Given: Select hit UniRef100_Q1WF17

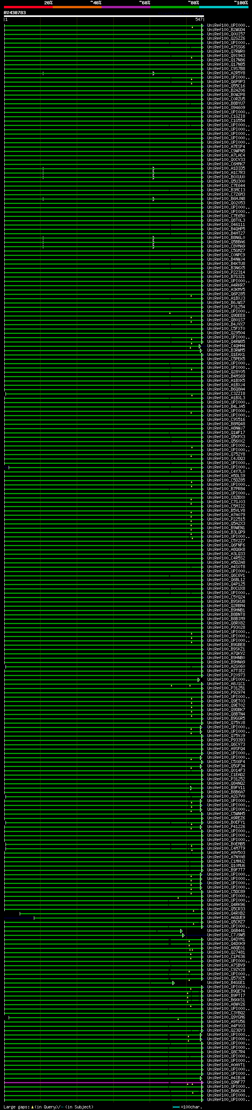Looking at the screenshot, I should click(x=226, y=433).
